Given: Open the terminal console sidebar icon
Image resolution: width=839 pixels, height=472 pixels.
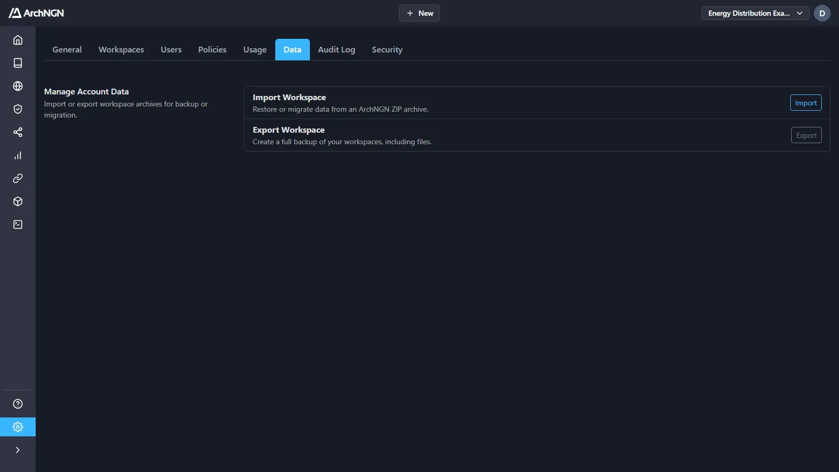Looking at the screenshot, I should click(18, 224).
